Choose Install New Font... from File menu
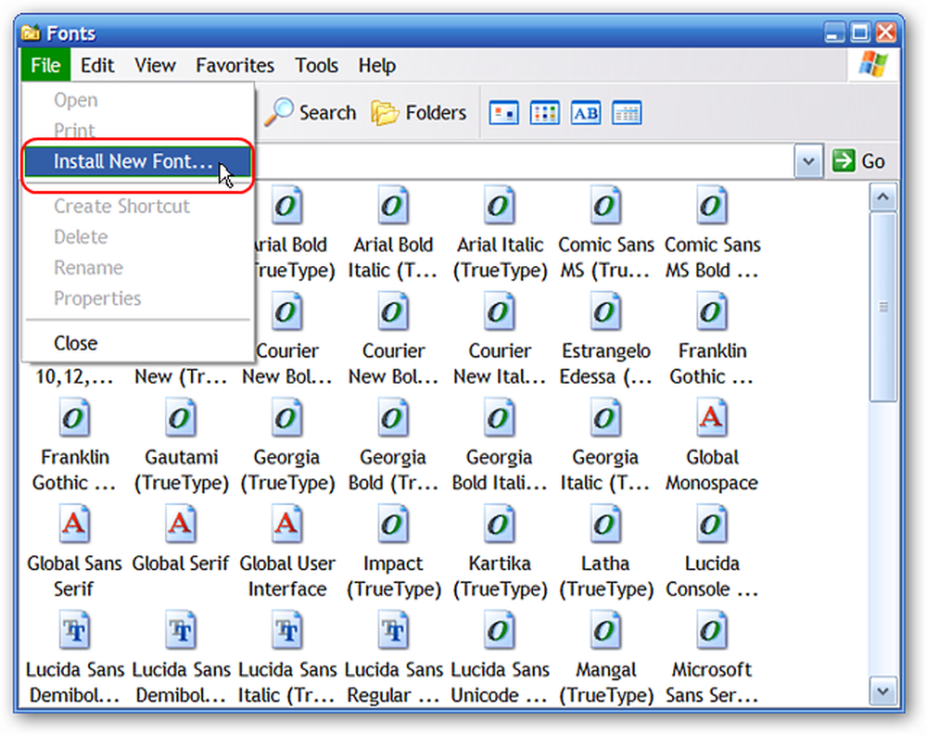 click(138, 162)
